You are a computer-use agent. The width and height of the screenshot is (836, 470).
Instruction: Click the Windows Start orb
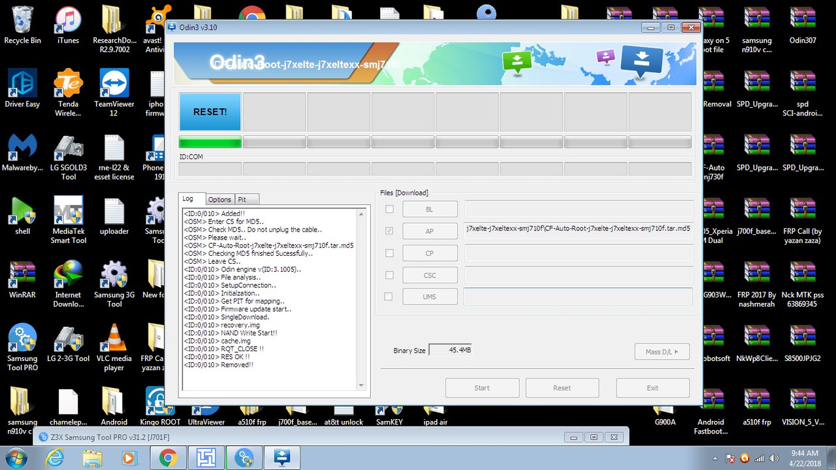pyautogui.click(x=17, y=458)
